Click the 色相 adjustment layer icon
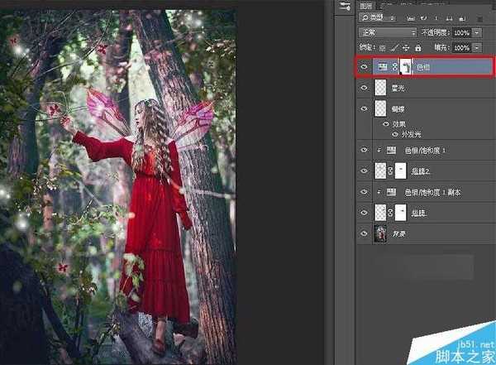Image resolution: width=496 pixels, height=365 pixels. [x=382, y=66]
